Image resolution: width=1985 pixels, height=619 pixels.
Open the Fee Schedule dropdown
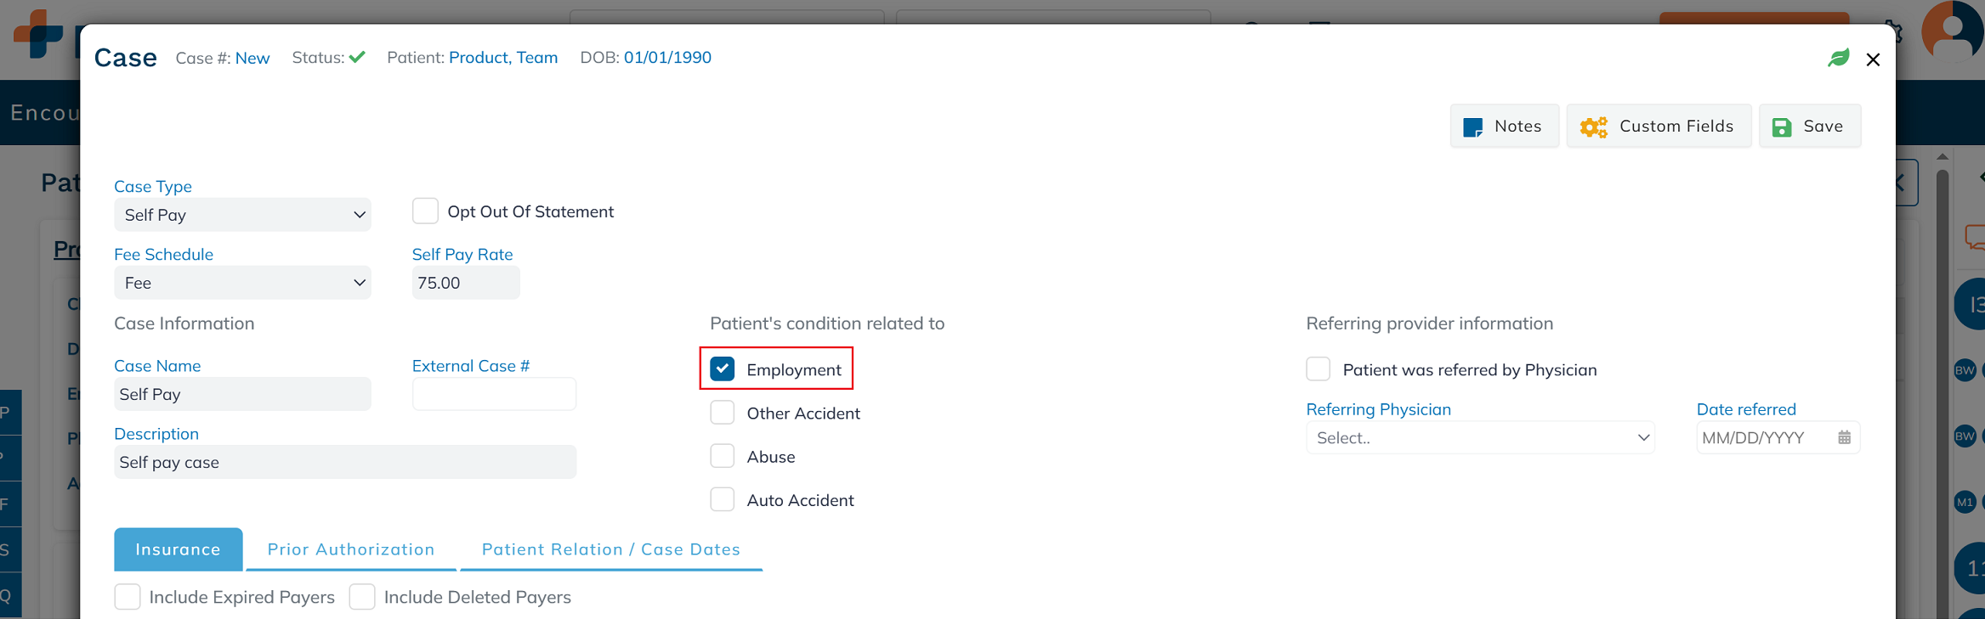(242, 283)
